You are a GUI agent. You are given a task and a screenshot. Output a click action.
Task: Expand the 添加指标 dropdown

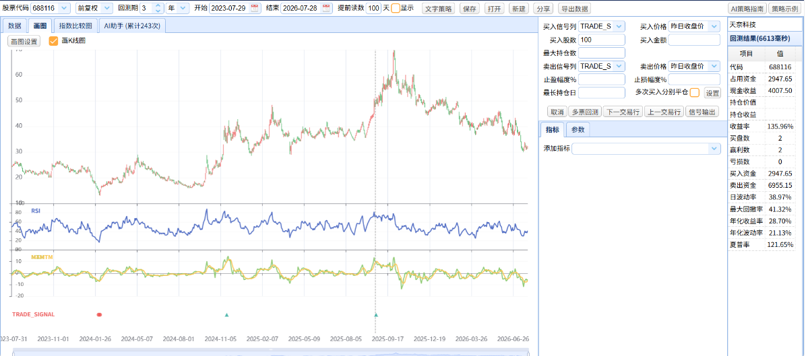pyautogui.click(x=714, y=148)
